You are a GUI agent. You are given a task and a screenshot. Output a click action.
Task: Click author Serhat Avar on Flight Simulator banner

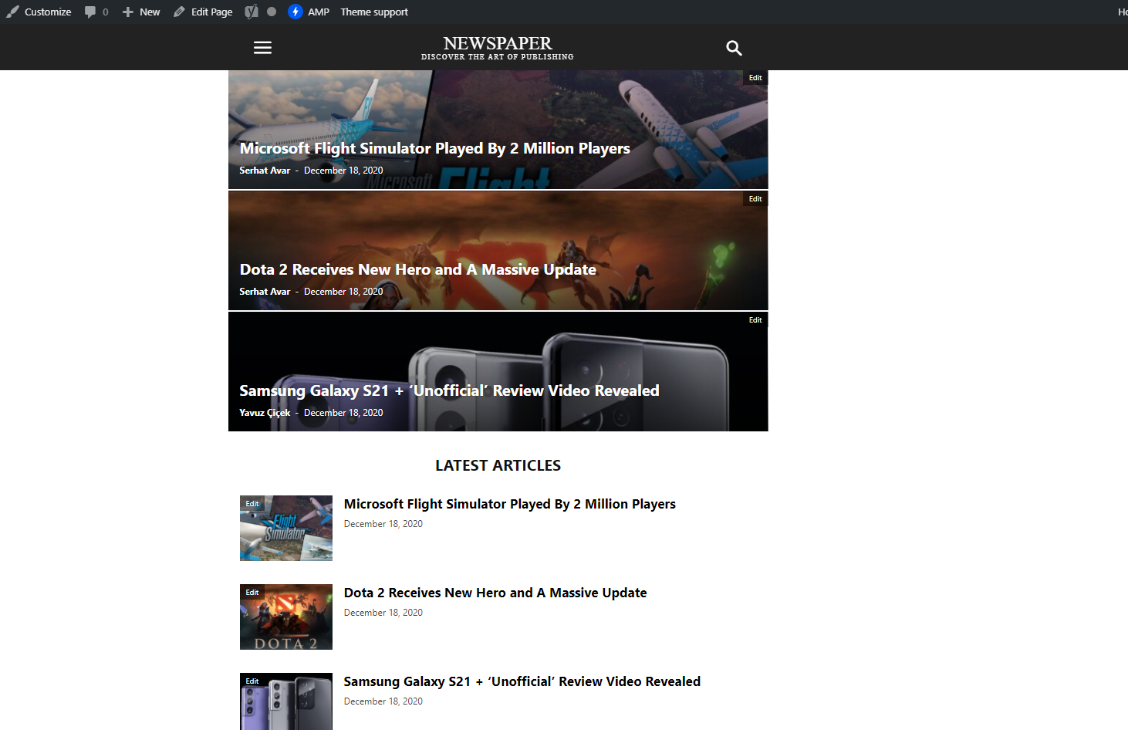[x=265, y=171]
